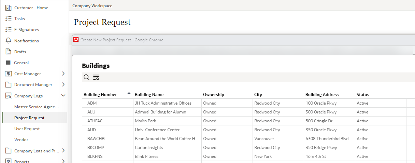Click JH Tuck Administrative Offices cell

coord(163,103)
